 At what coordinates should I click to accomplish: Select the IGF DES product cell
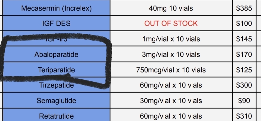pos(56,23)
